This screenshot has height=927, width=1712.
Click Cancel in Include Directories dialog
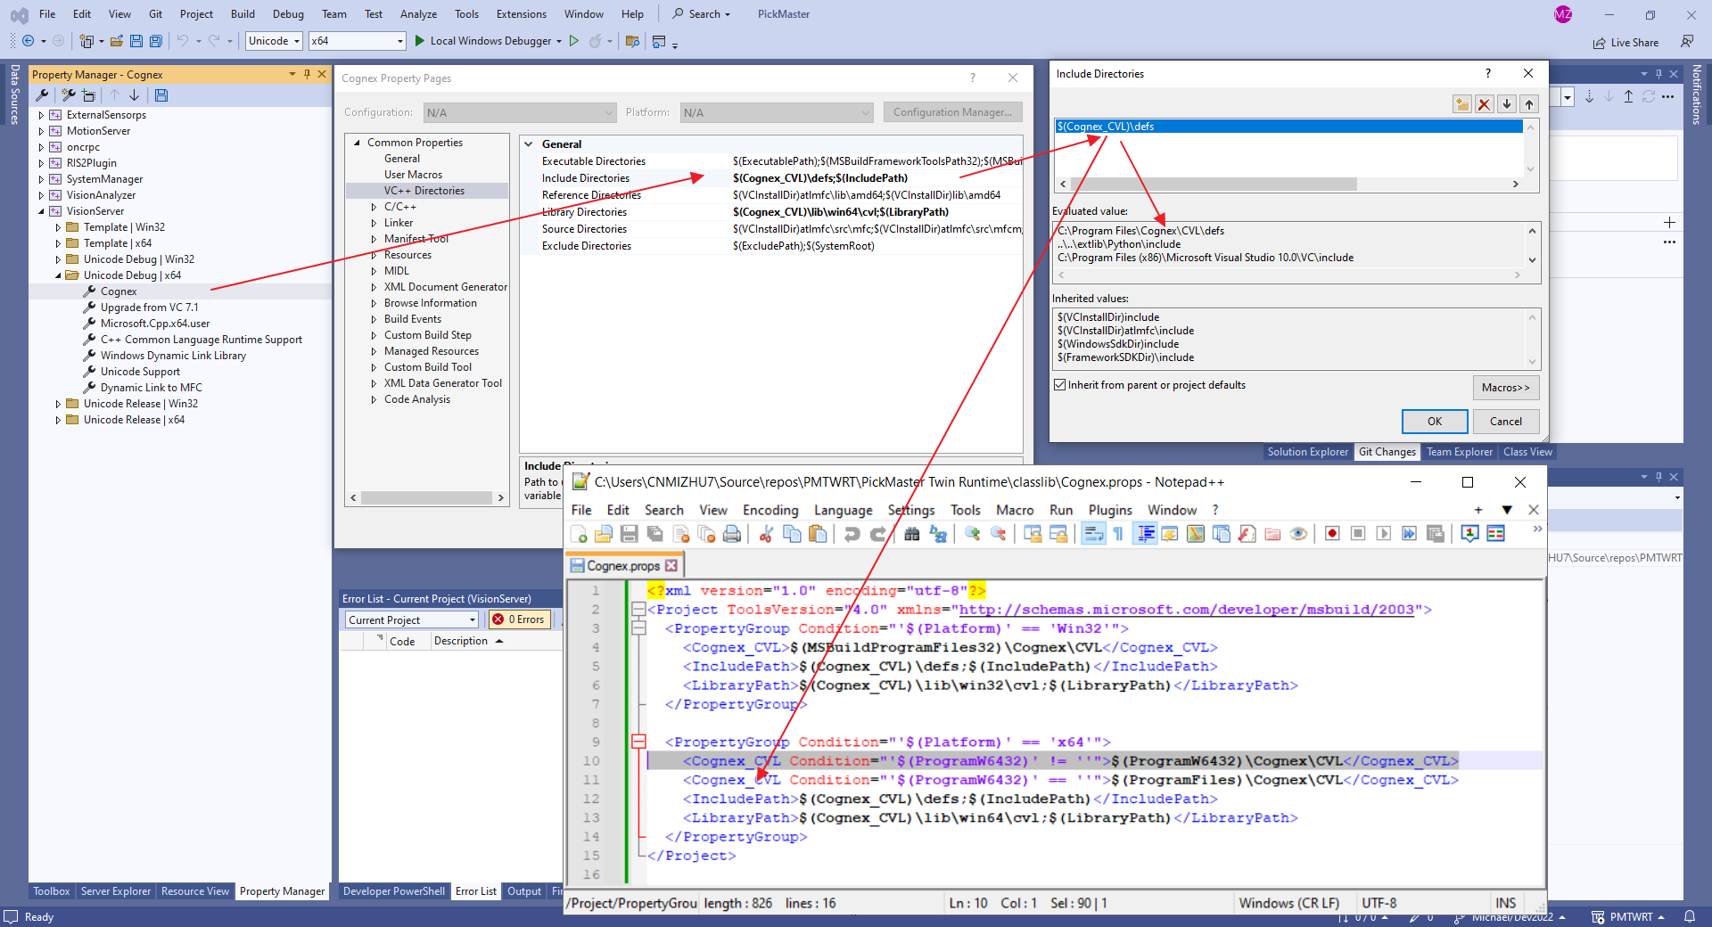[1506, 422]
